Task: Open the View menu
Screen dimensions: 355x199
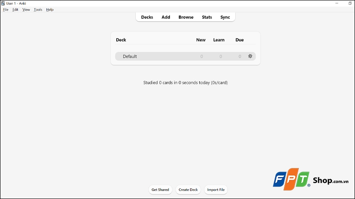Action: point(26,9)
